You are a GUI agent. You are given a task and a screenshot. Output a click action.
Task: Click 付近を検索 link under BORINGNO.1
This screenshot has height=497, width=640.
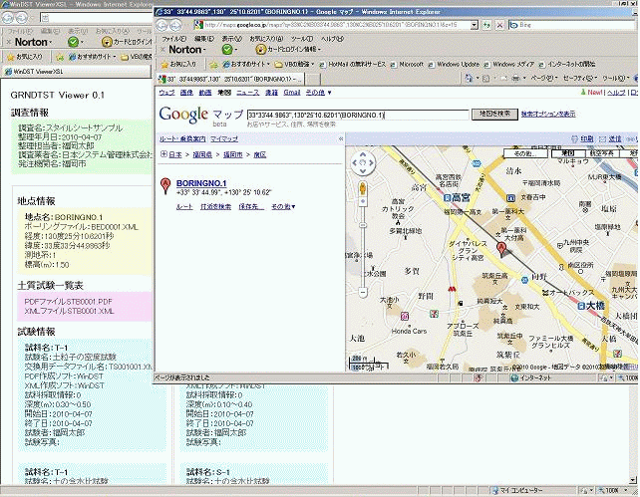215,207
